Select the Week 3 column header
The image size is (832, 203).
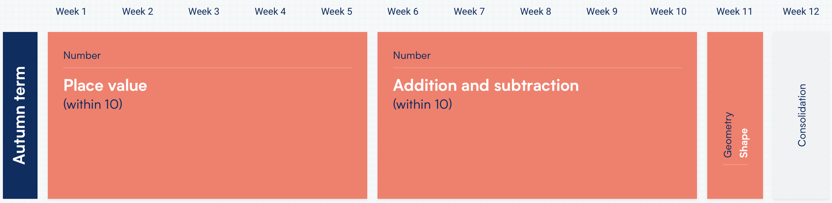pos(204,12)
